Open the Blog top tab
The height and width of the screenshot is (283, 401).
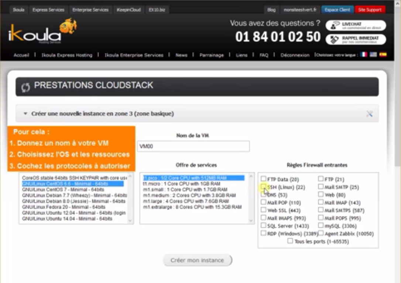click(x=271, y=10)
